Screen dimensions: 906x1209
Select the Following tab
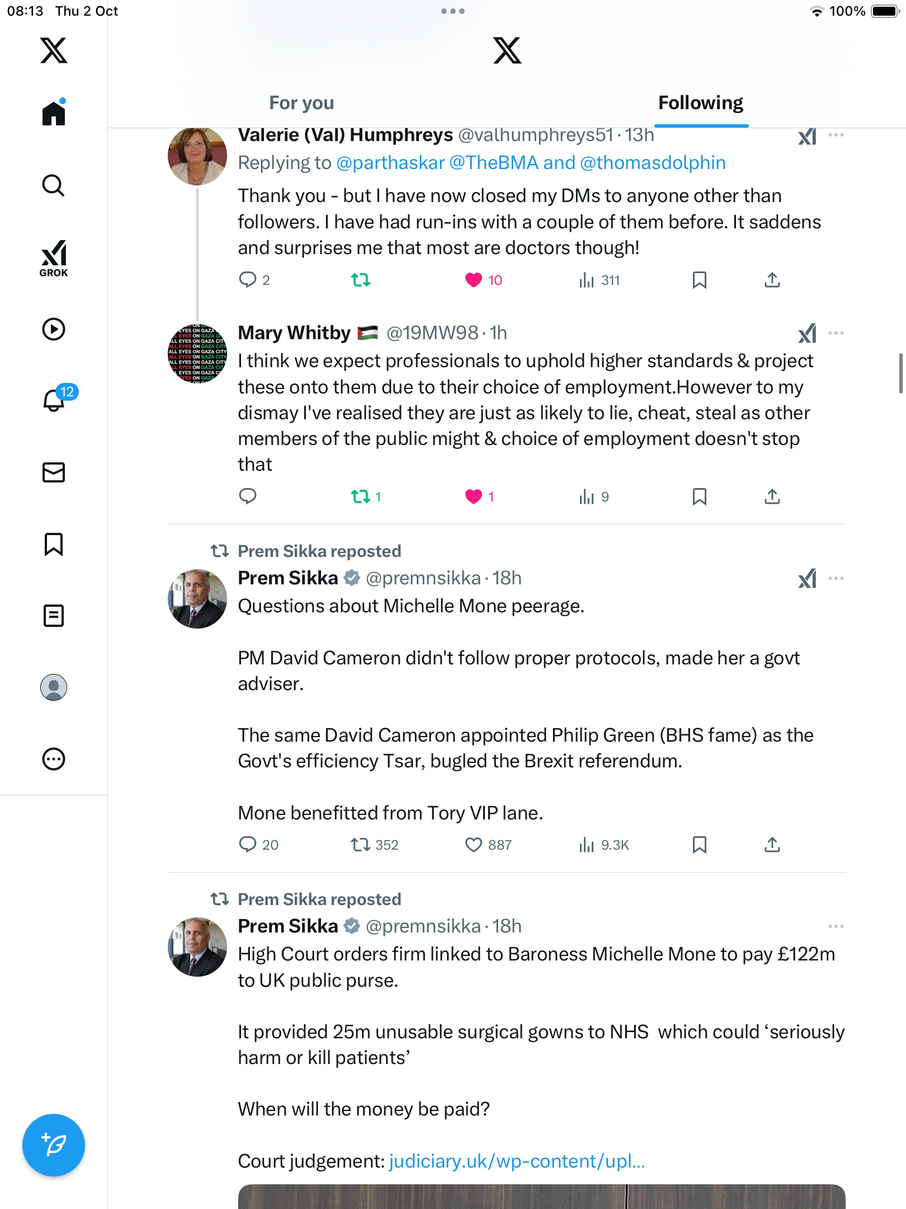tap(701, 103)
